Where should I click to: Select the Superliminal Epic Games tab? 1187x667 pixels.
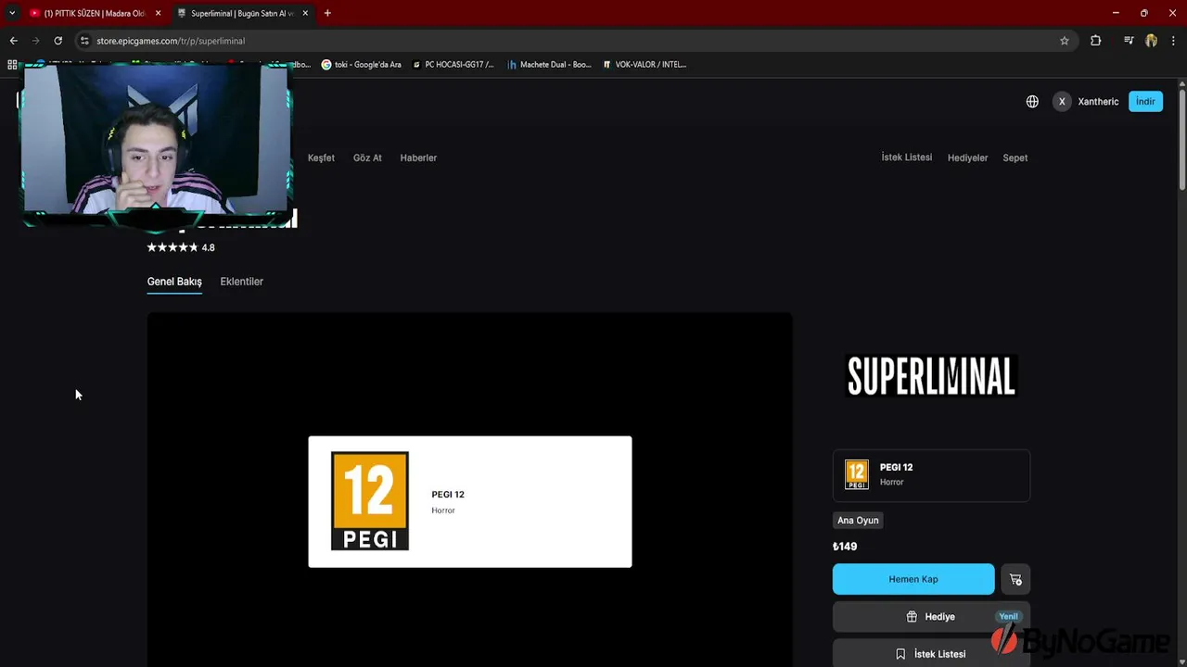pyautogui.click(x=243, y=13)
